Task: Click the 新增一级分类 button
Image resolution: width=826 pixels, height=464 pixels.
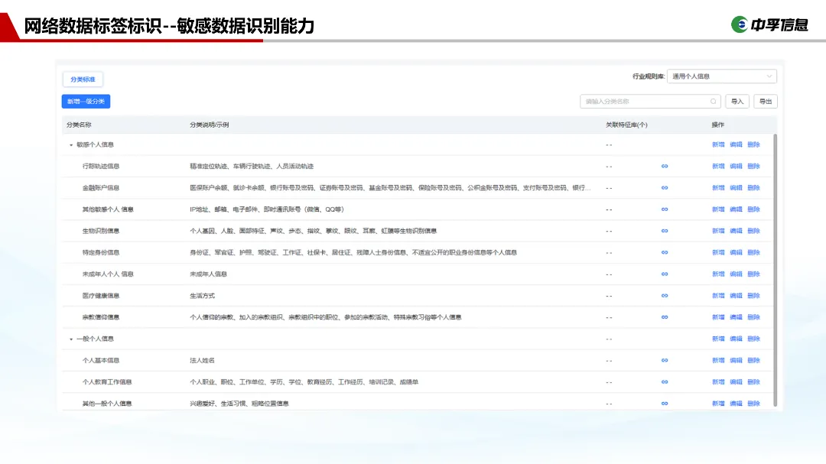Action: coord(86,101)
